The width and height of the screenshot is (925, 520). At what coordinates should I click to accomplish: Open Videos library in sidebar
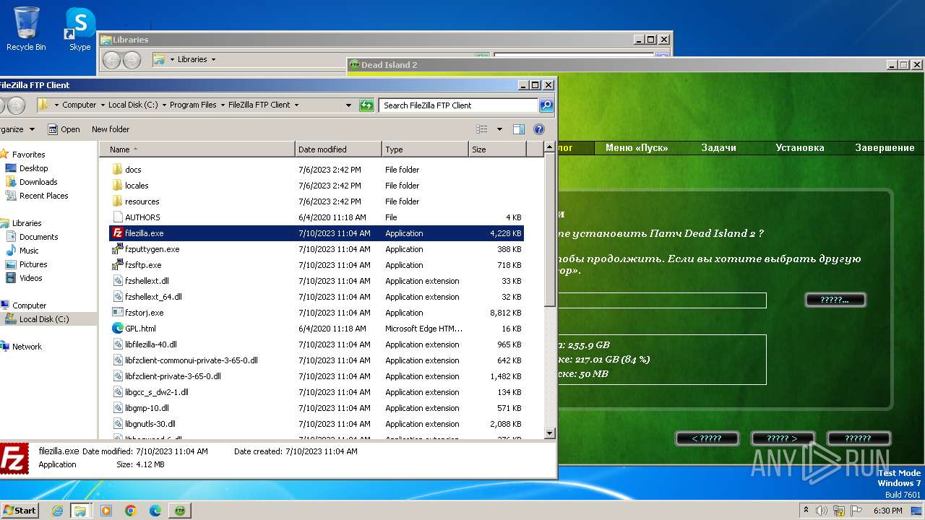[30, 278]
